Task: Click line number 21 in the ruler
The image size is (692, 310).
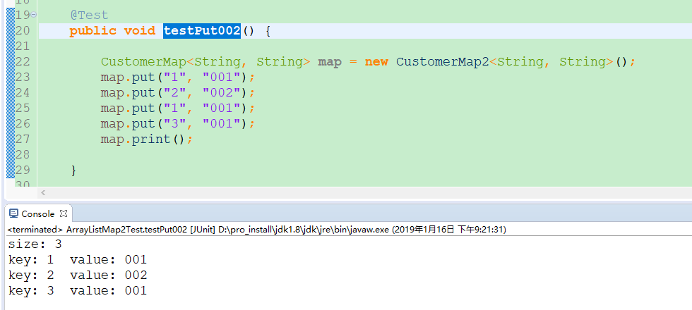Action: pyautogui.click(x=23, y=46)
